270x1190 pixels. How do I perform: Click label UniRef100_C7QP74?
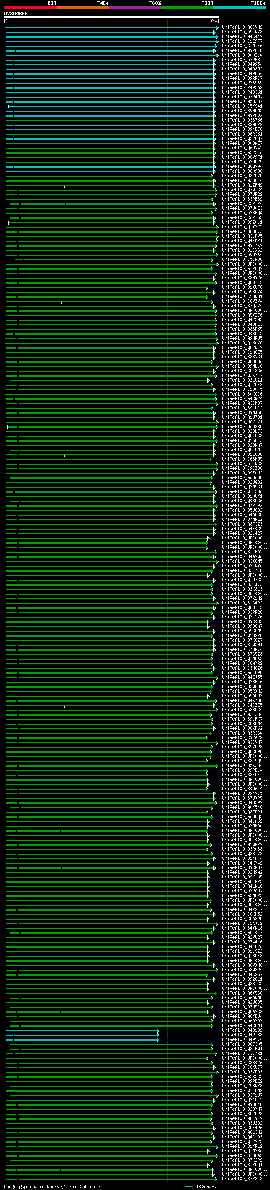[x=242, y=650]
